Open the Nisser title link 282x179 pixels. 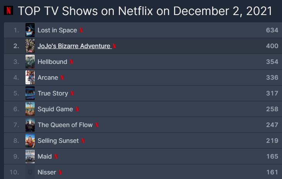pos(47,172)
